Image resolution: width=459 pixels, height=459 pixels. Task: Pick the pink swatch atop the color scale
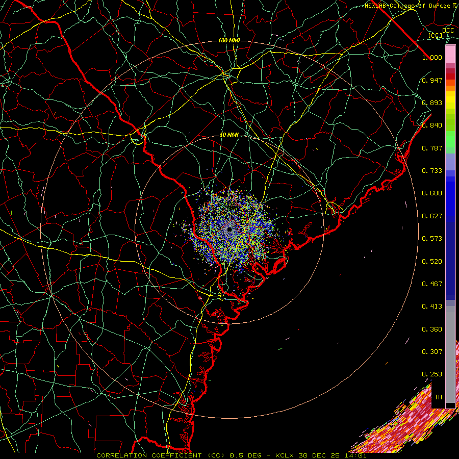point(450,55)
